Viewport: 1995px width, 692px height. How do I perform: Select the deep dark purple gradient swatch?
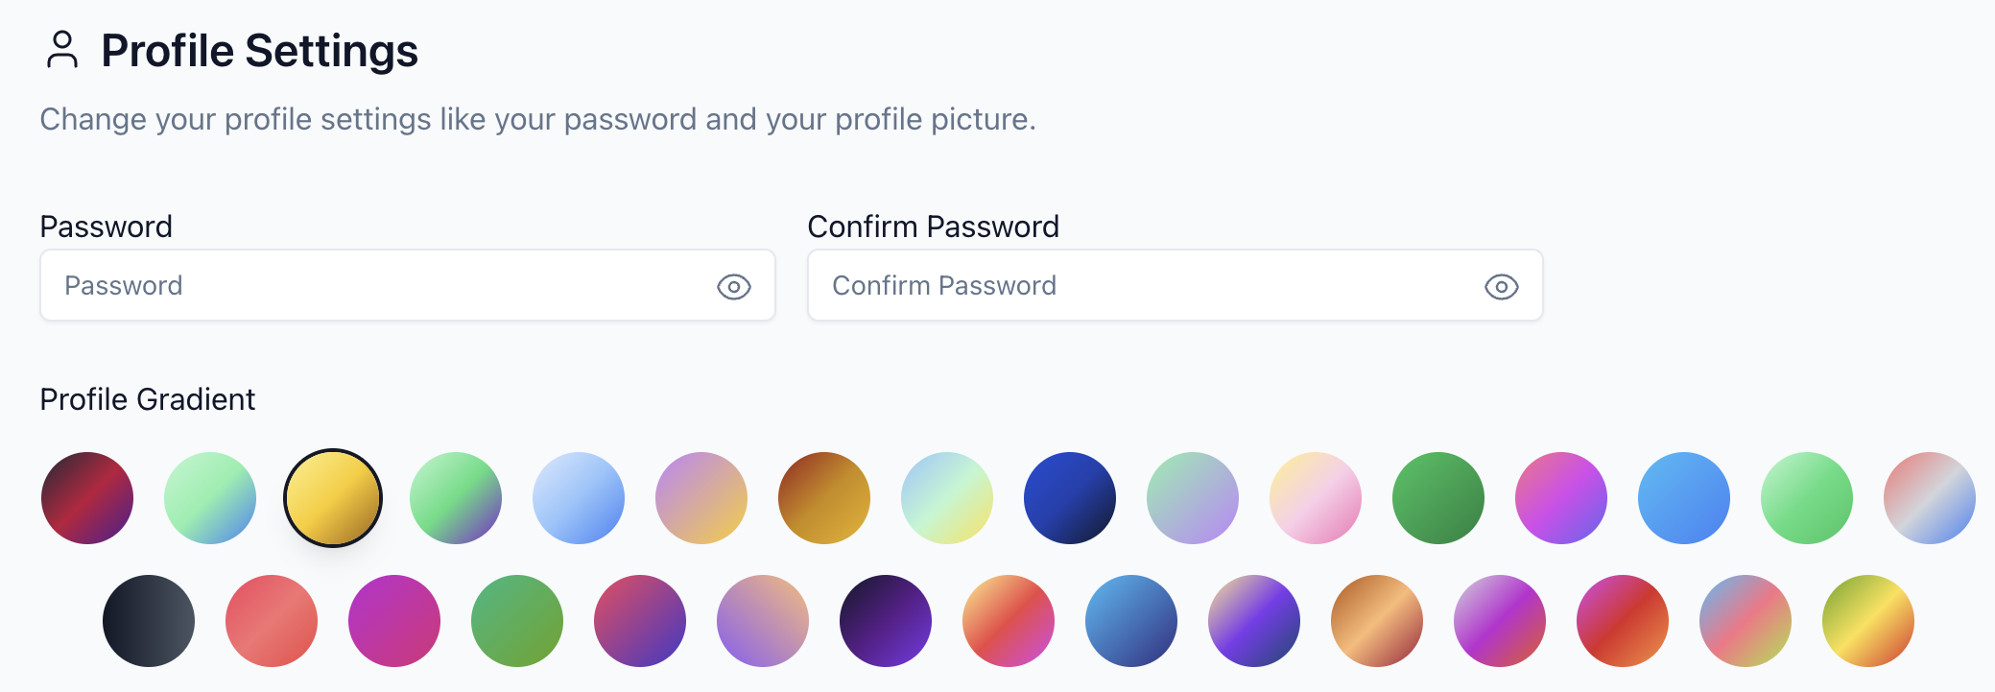(x=886, y=621)
